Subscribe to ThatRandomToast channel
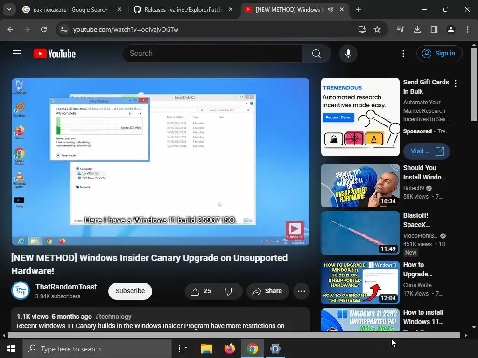Viewport: 478px width, 358px height. coord(130,291)
